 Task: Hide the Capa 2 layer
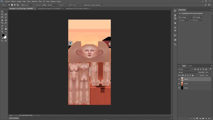pos(179,84)
